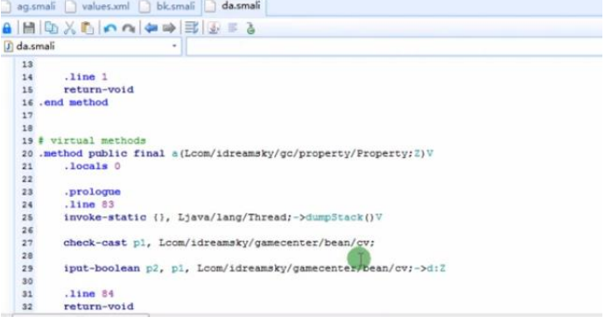Click the 'dumpStack' method name
The width and height of the screenshot is (605, 324).
tap(334, 217)
